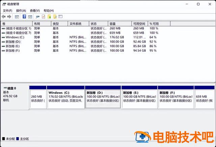Select the 659 MB recovery partition block
Viewport: 216px width, 147px height.
click(x=205, y=97)
